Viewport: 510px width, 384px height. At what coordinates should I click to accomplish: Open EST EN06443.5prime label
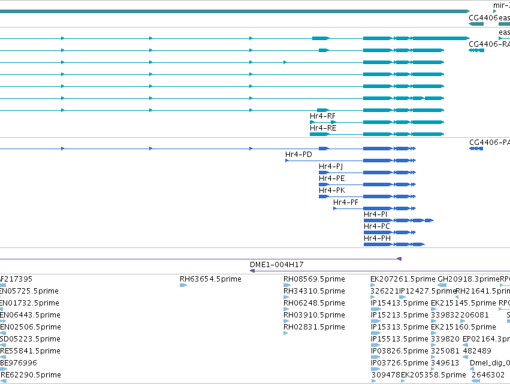pos(30,315)
